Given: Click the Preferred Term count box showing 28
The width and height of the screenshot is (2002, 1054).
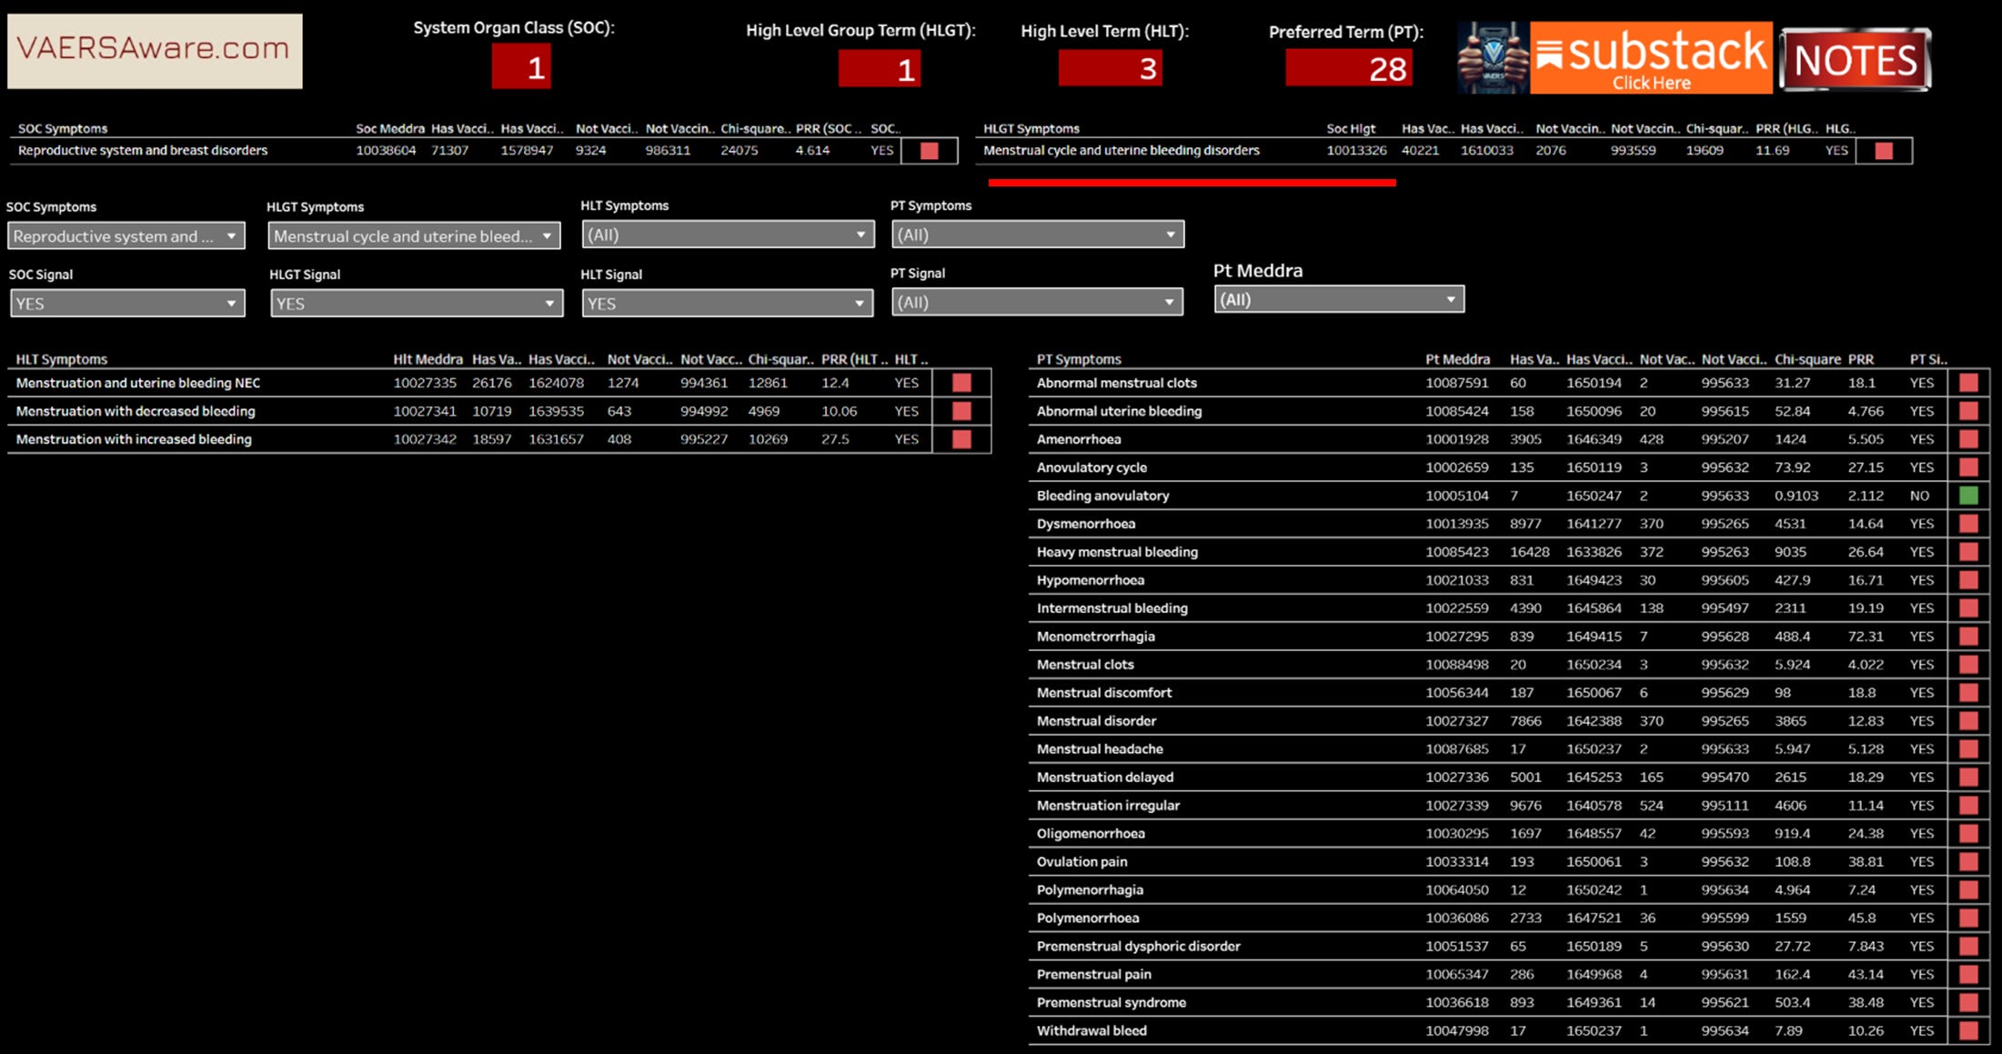Looking at the screenshot, I should [1348, 68].
